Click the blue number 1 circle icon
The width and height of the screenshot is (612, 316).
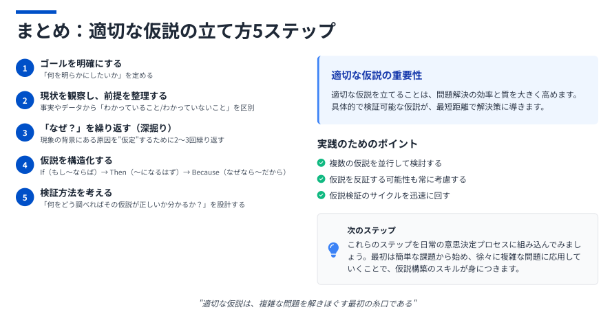tap(25, 68)
